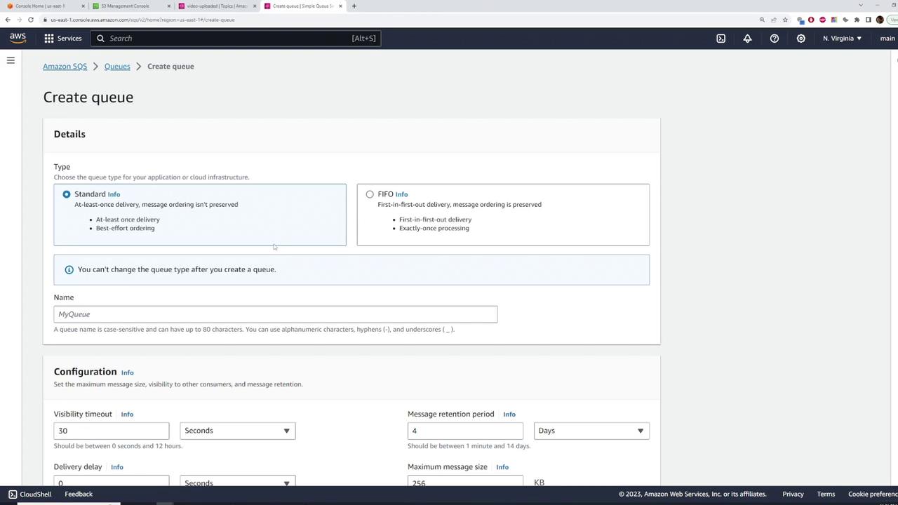The height and width of the screenshot is (505, 898).
Task: Click the AWS logo home icon
Action: pyautogui.click(x=18, y=38)
